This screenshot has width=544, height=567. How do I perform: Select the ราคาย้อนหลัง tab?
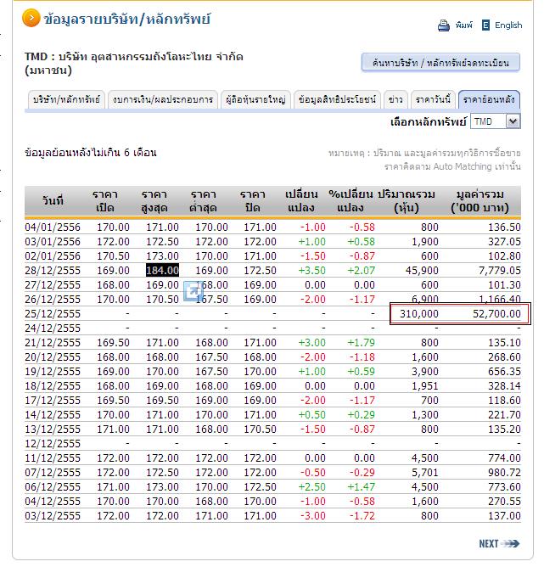click(x=489, y=99)
